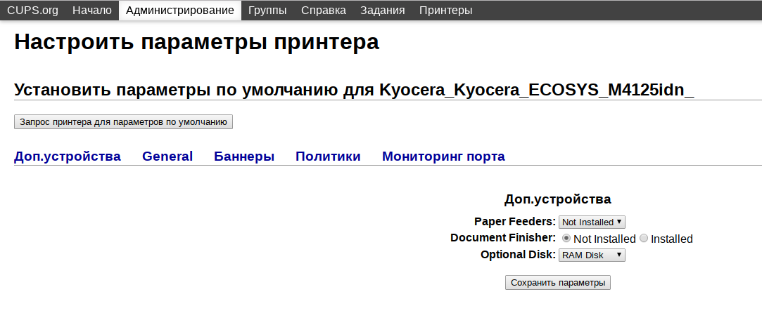Image resolution: width=762 pixels, height=313 pixels.
Task: Select Document Finisher Installed radio
Action: click(x=644, y=239)
